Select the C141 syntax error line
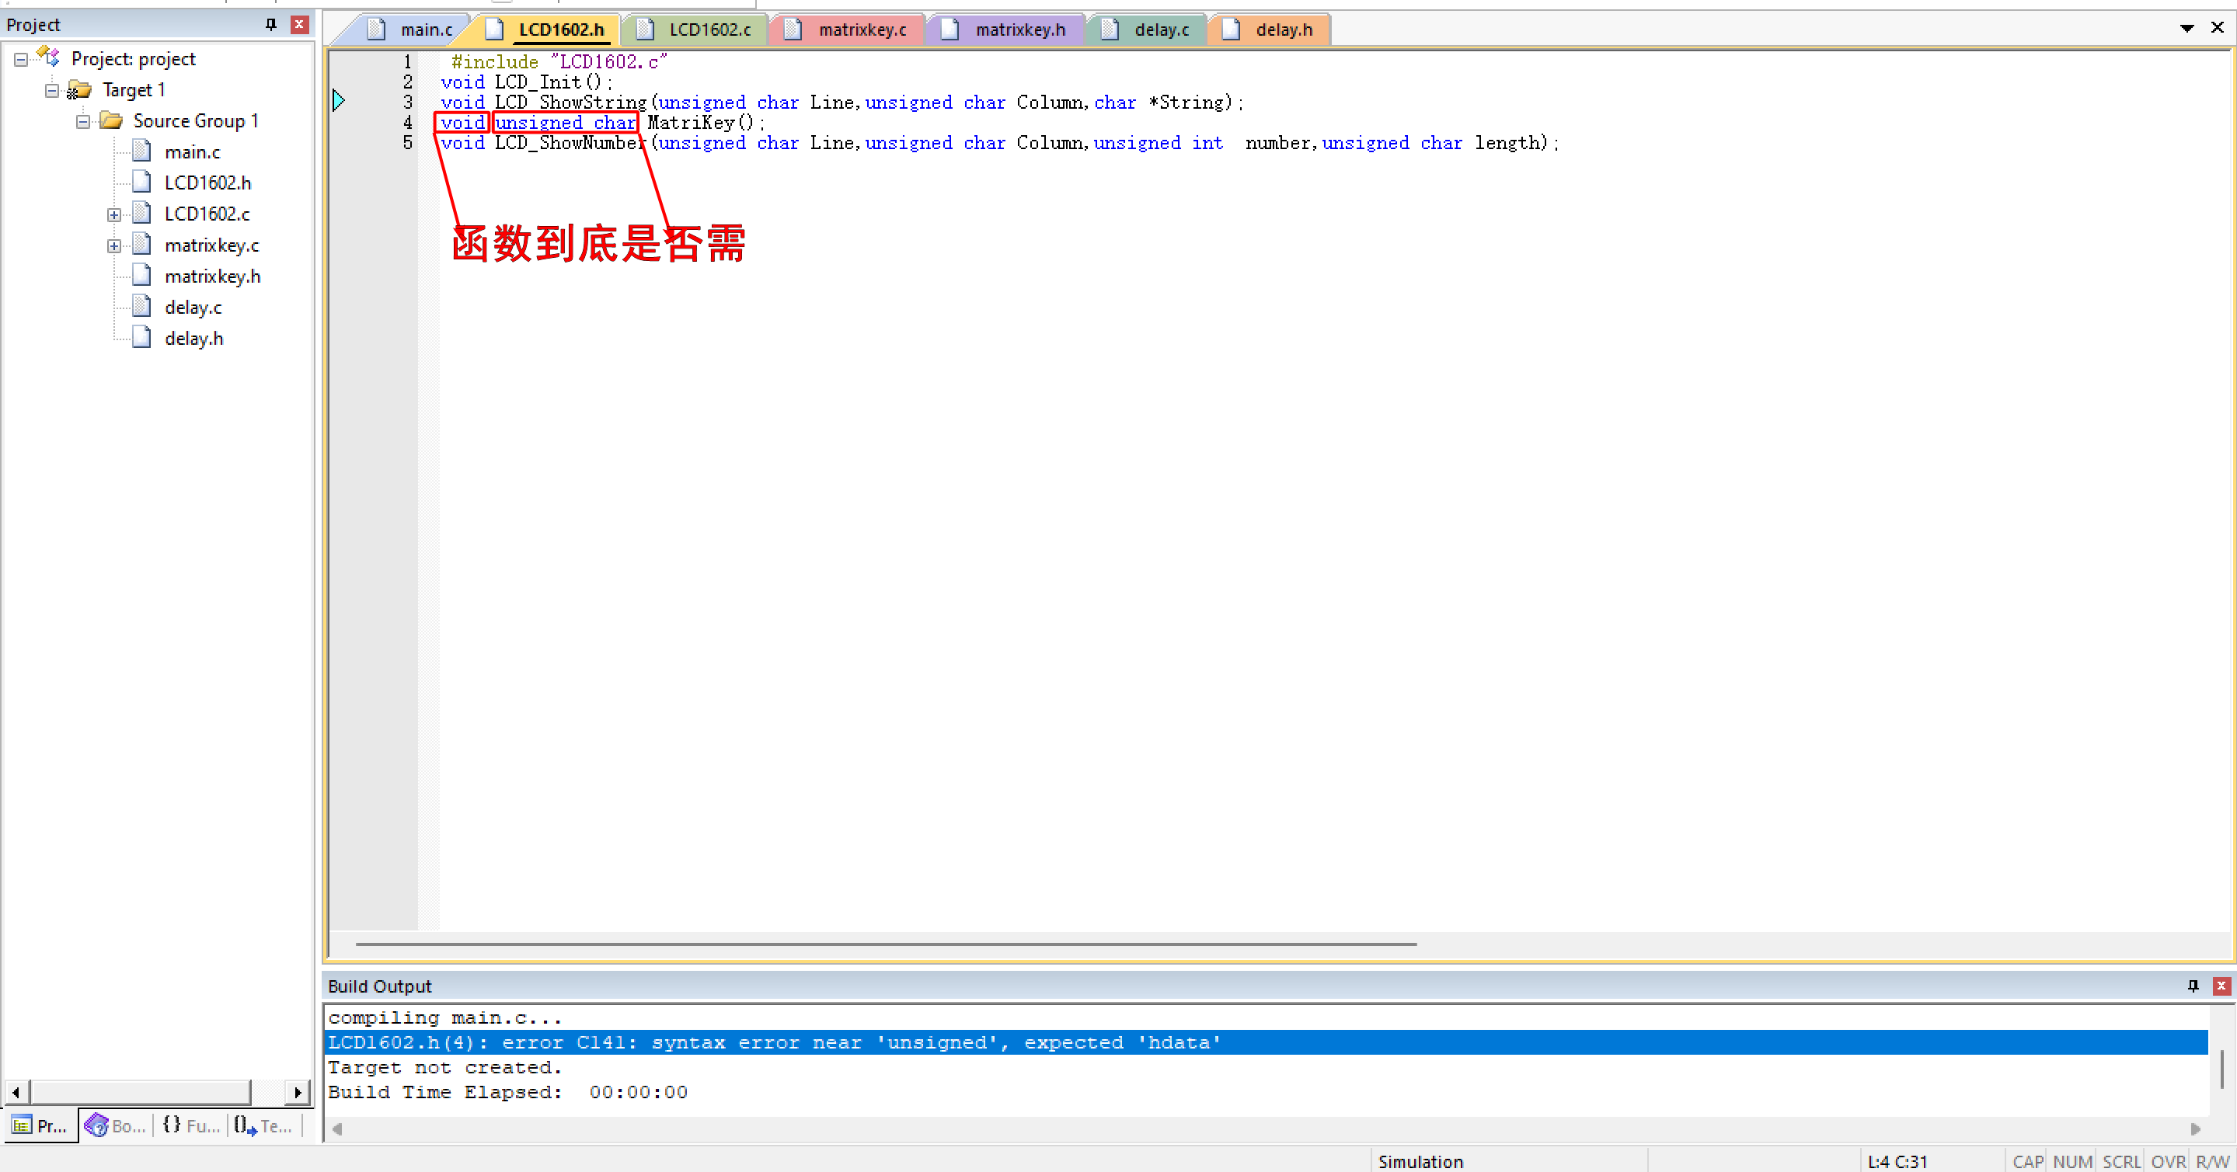 point(1266,1042)
